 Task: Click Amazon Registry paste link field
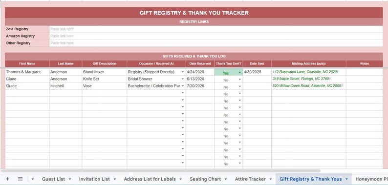[x=216, y=36]
